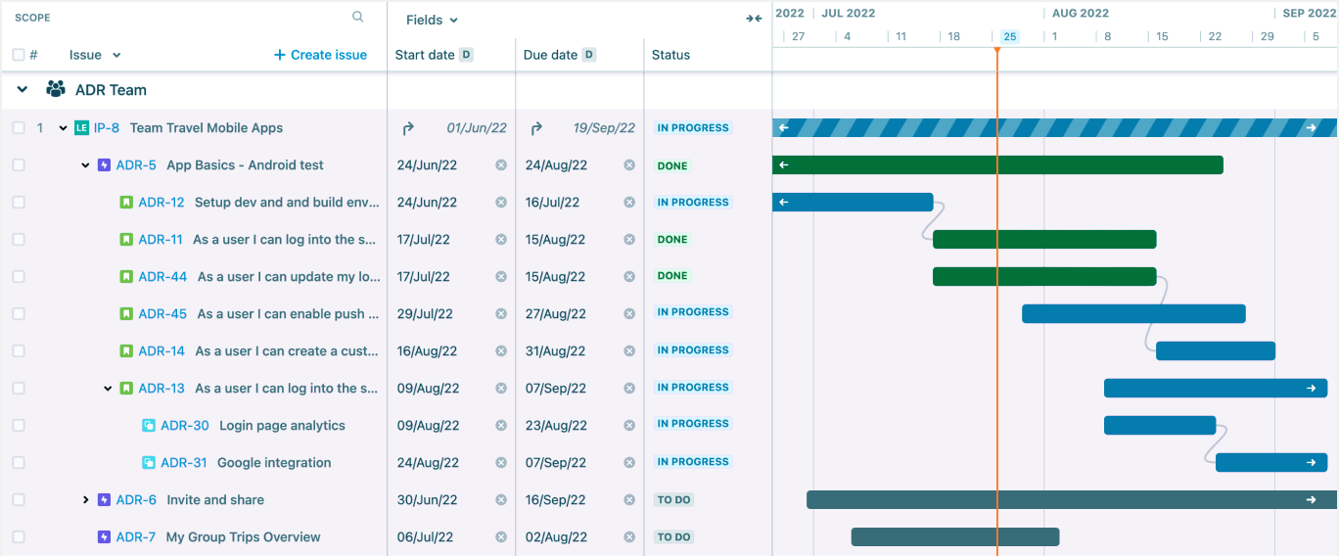Select the checkbox for the ADR-11 row
This screenshot has width=1339, height=556.
(19, 240)
